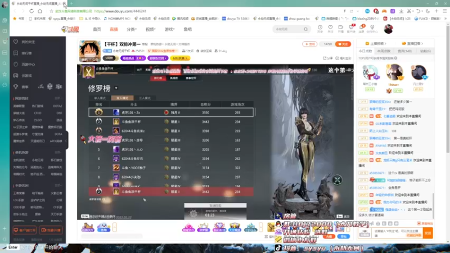This screenshot has height=253, width=450.
Task: Open 鱼吧 in top navigation
Action: coord(188,29)
